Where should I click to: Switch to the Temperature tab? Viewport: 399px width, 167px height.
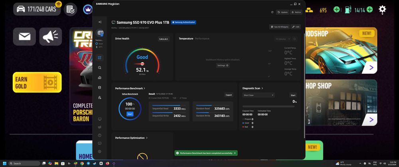click(x=186, y=39)
